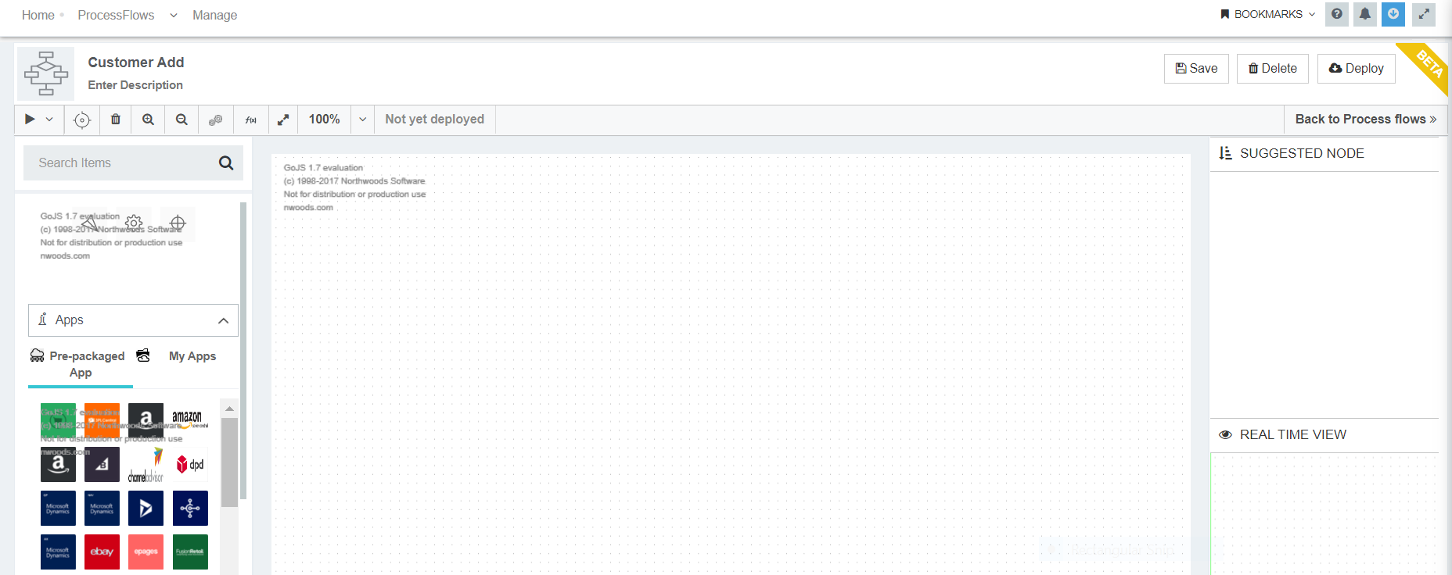Select the ChannelAdvisor app
1452x575 pixels.
[x=146, y=465]
